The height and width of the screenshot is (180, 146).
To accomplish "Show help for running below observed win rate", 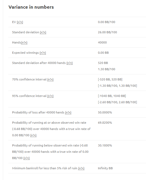I will 26,158.
